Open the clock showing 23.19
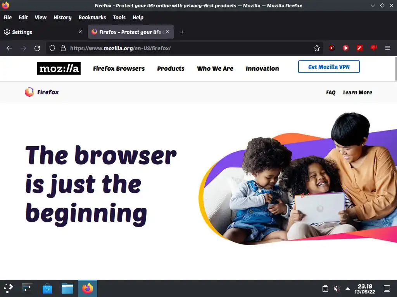Image resolution: width=397 pixels, height=297 pixels. (365, 288)
